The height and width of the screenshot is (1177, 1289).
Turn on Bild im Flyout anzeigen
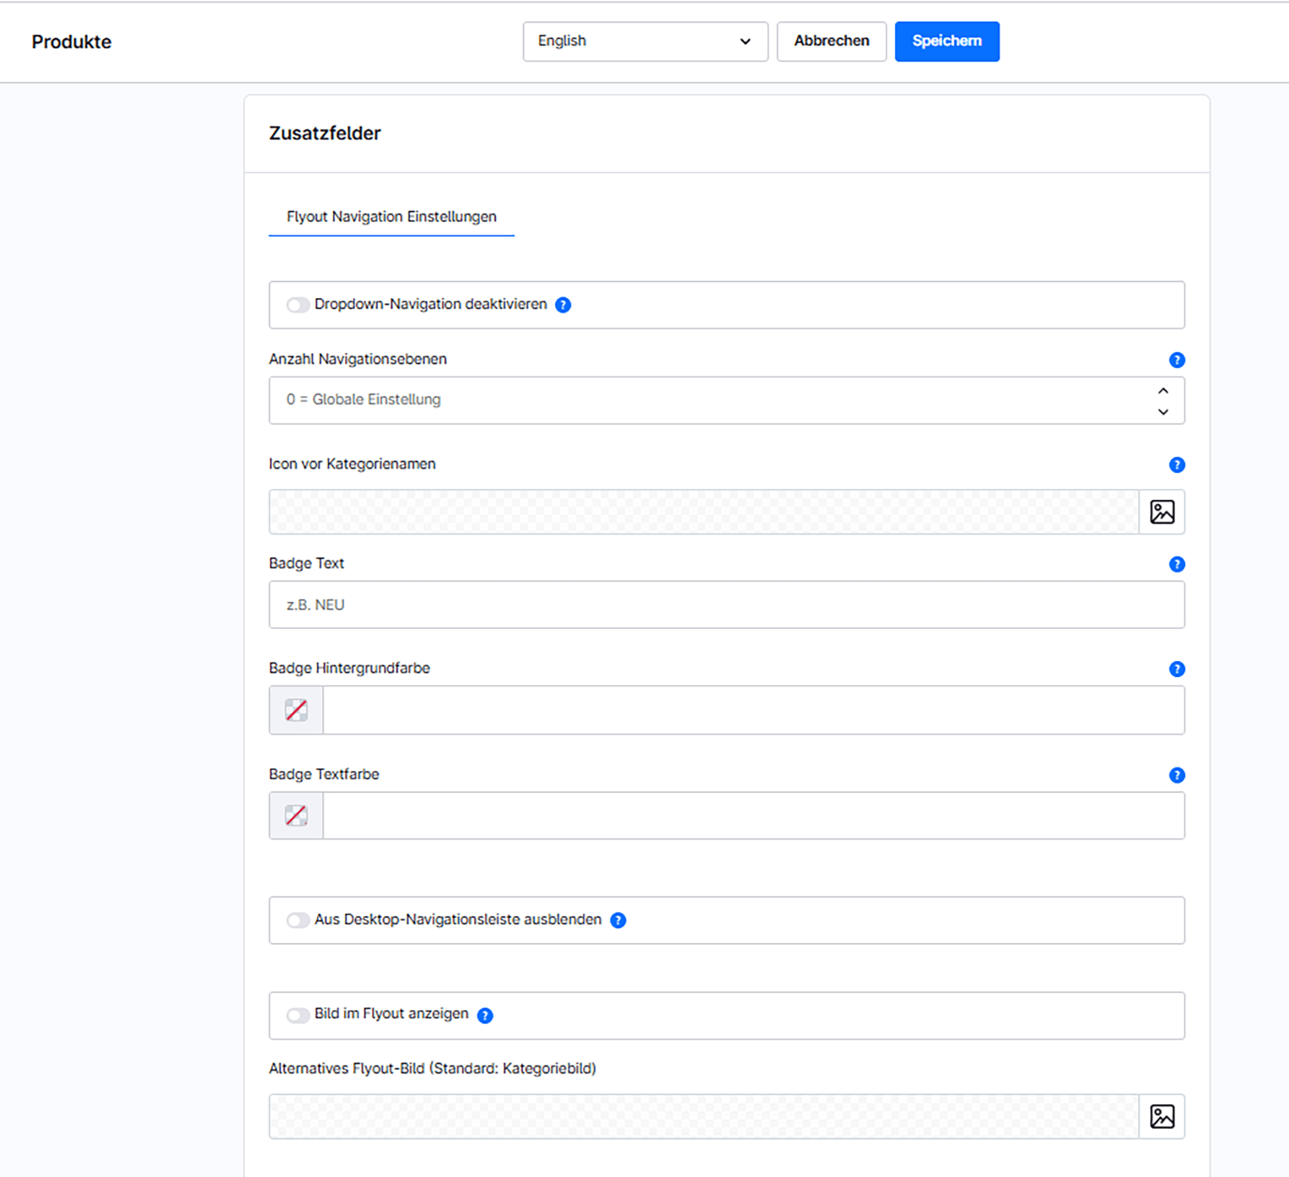coord(297,1015)
